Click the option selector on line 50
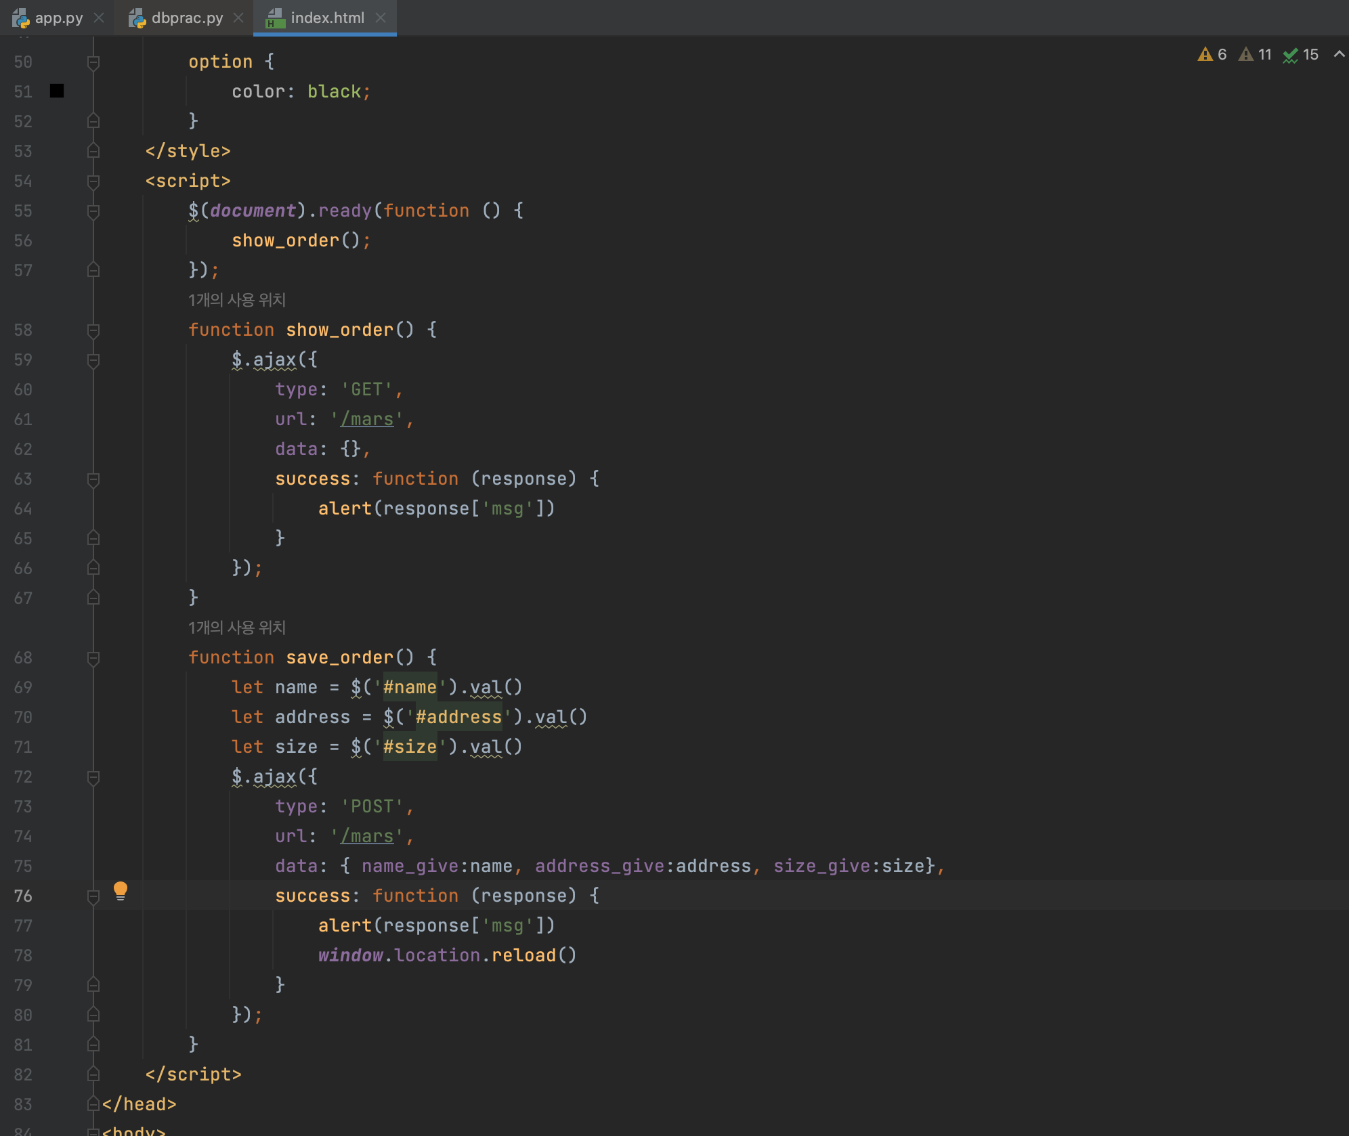 [x=220, y=62]
